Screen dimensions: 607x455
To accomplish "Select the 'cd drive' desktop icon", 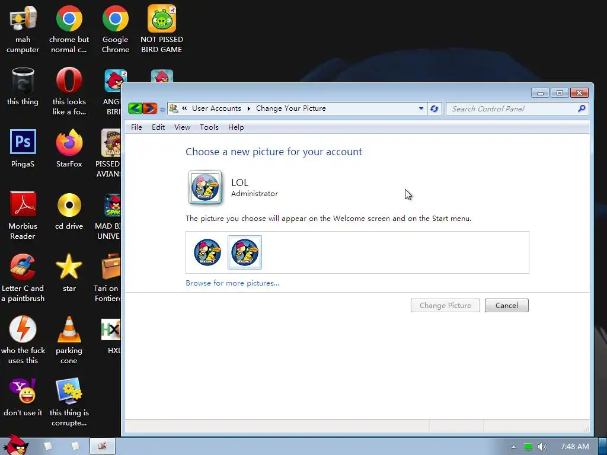I will tap(69, 212).
